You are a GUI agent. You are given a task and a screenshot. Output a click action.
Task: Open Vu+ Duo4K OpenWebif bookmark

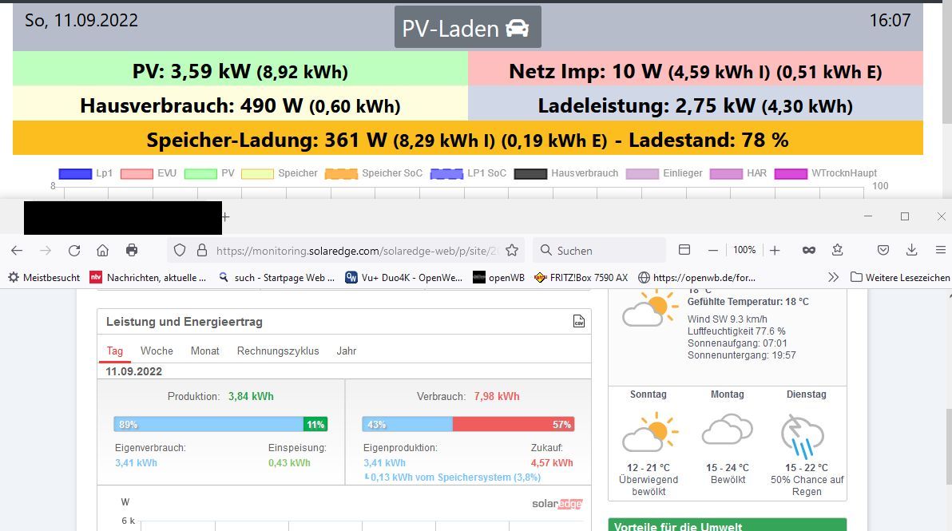pyautogui.click(x=404, y=277)
